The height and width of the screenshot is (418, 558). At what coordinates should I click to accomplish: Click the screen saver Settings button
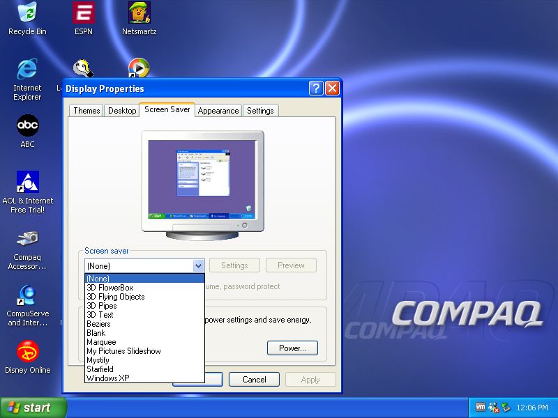pos(234,265)
